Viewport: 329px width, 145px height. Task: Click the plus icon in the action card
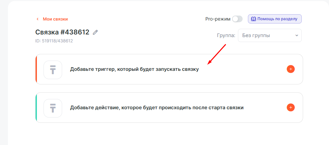pos(290,108)
